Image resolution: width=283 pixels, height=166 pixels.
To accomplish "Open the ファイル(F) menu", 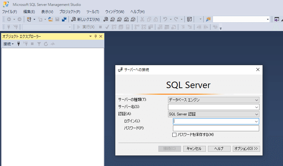I will [9, 12].
